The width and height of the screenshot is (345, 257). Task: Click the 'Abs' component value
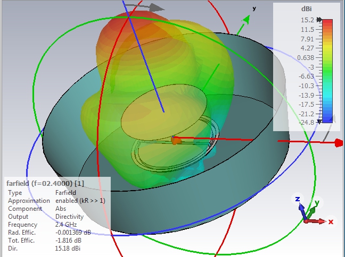click(x=61, y=209)
